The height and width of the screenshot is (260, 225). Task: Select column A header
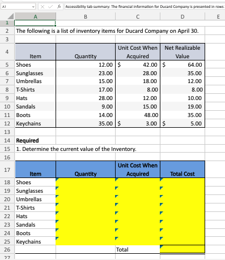coord(35,16)
